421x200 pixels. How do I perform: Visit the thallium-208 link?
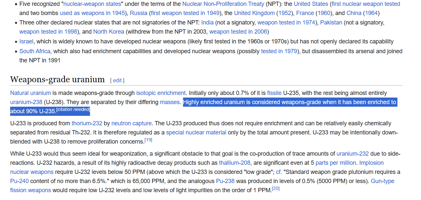coord(235,163)
